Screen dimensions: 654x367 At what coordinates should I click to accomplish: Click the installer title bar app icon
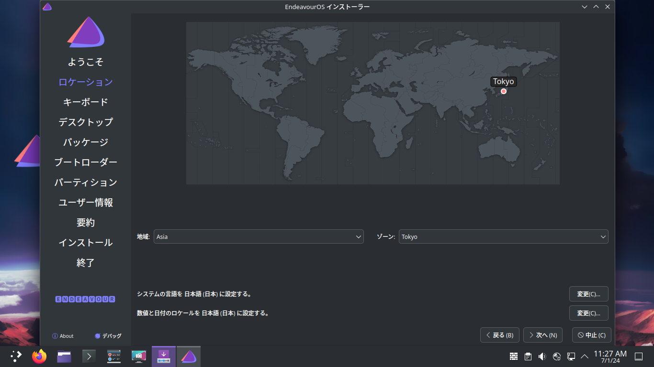(47, 7)
